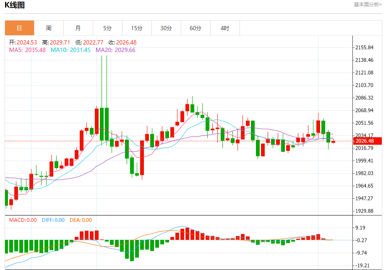Click the 2121.08 price axis label
This screenshot has height=270, width=386.
pyautogui.click(x=364, y=73)
